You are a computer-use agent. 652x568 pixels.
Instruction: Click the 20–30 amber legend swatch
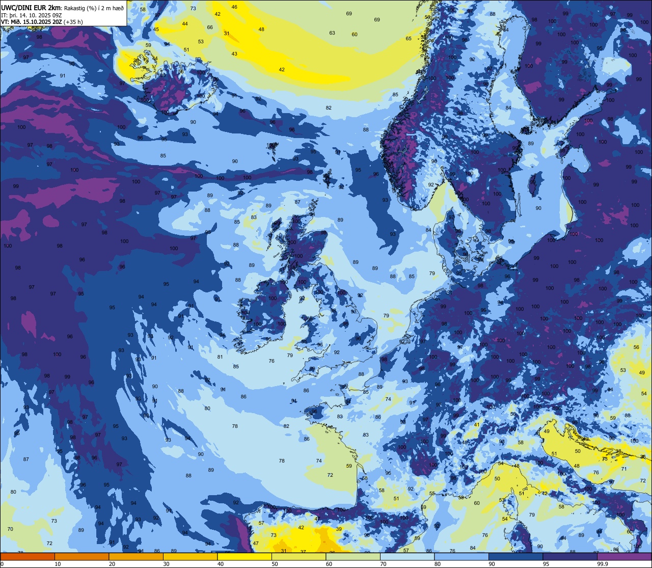(136, 556)
